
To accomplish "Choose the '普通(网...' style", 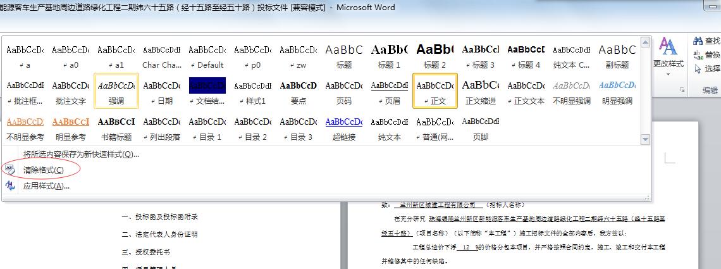I will coord(435,127).
